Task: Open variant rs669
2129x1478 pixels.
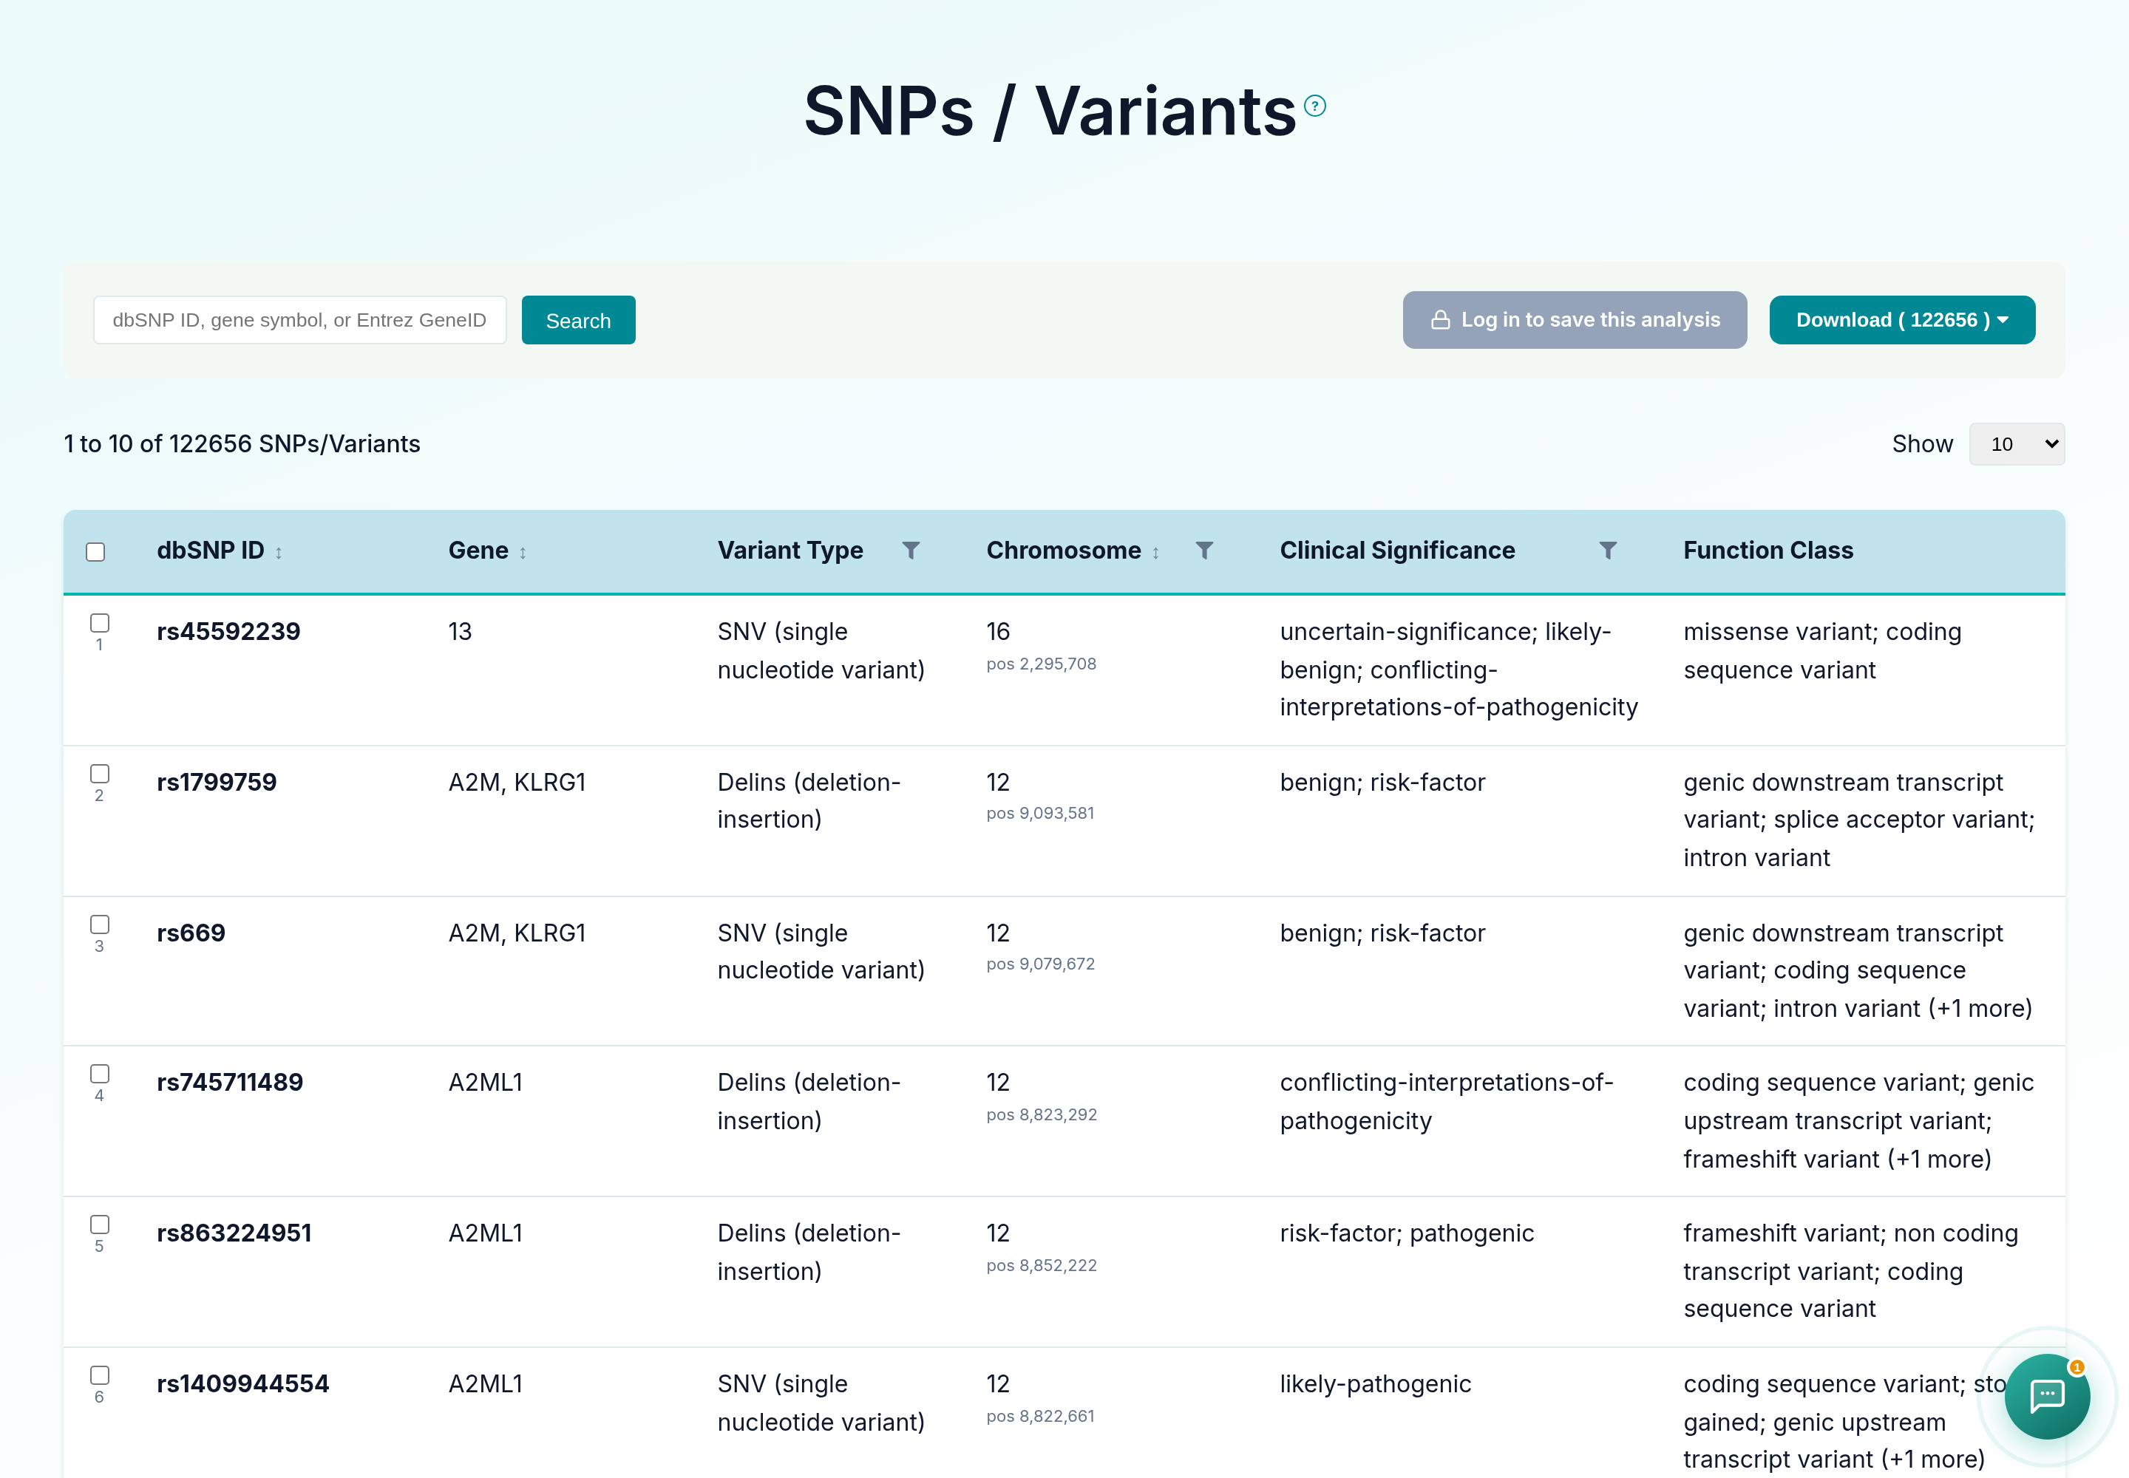Action: (x=191, y=933)
